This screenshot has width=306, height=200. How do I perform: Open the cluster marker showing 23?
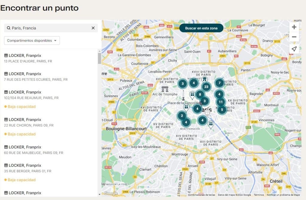[206, 87]
